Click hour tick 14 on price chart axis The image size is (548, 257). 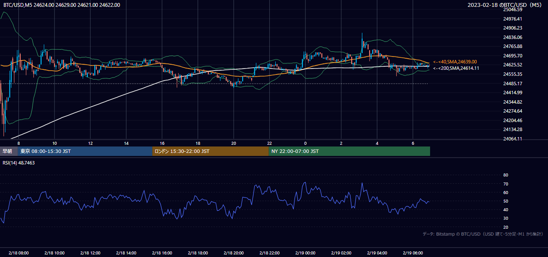(x=126, y=143)
